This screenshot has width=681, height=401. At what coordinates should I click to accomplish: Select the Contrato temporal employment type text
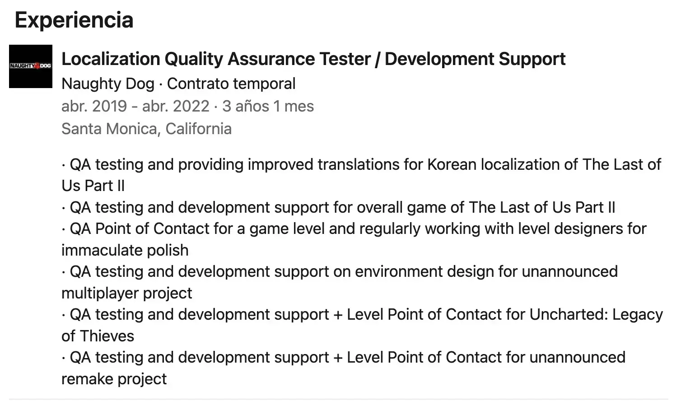[231, 84]
